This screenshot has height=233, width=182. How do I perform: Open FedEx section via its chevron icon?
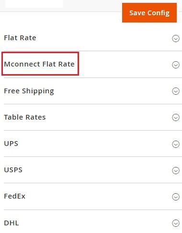(176, 197)
